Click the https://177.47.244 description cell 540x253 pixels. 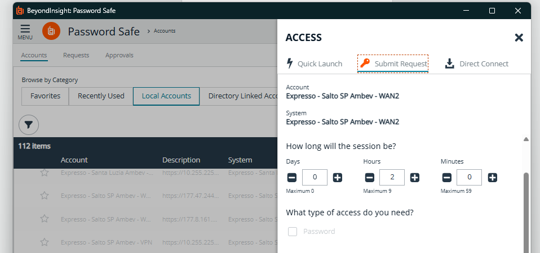click(191, 196)
